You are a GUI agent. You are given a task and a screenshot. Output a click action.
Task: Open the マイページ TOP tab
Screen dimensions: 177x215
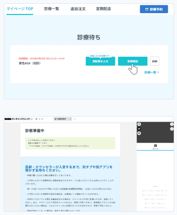[20, 9]
